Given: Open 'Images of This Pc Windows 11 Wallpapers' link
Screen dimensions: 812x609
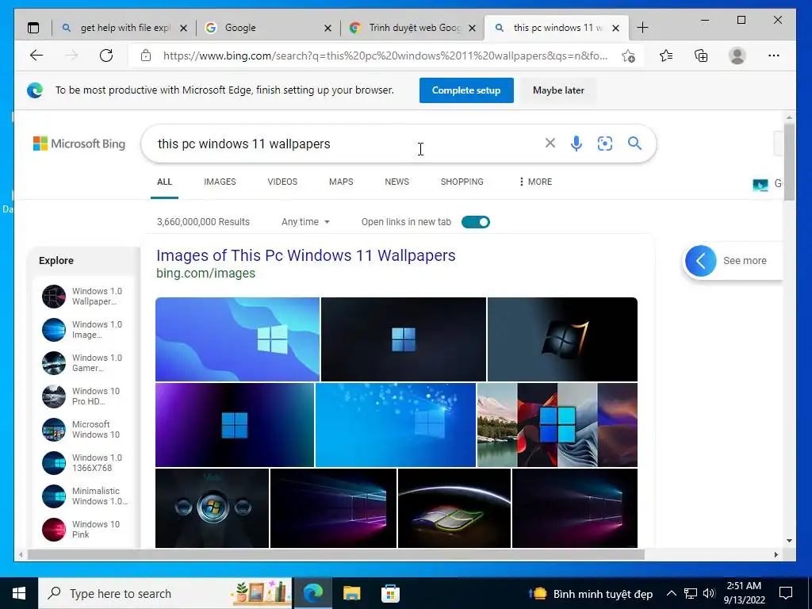Looking at the screenshot, I should 306,255.
